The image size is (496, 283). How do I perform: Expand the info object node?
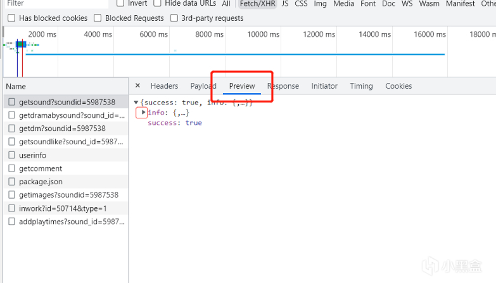[143, 112]
